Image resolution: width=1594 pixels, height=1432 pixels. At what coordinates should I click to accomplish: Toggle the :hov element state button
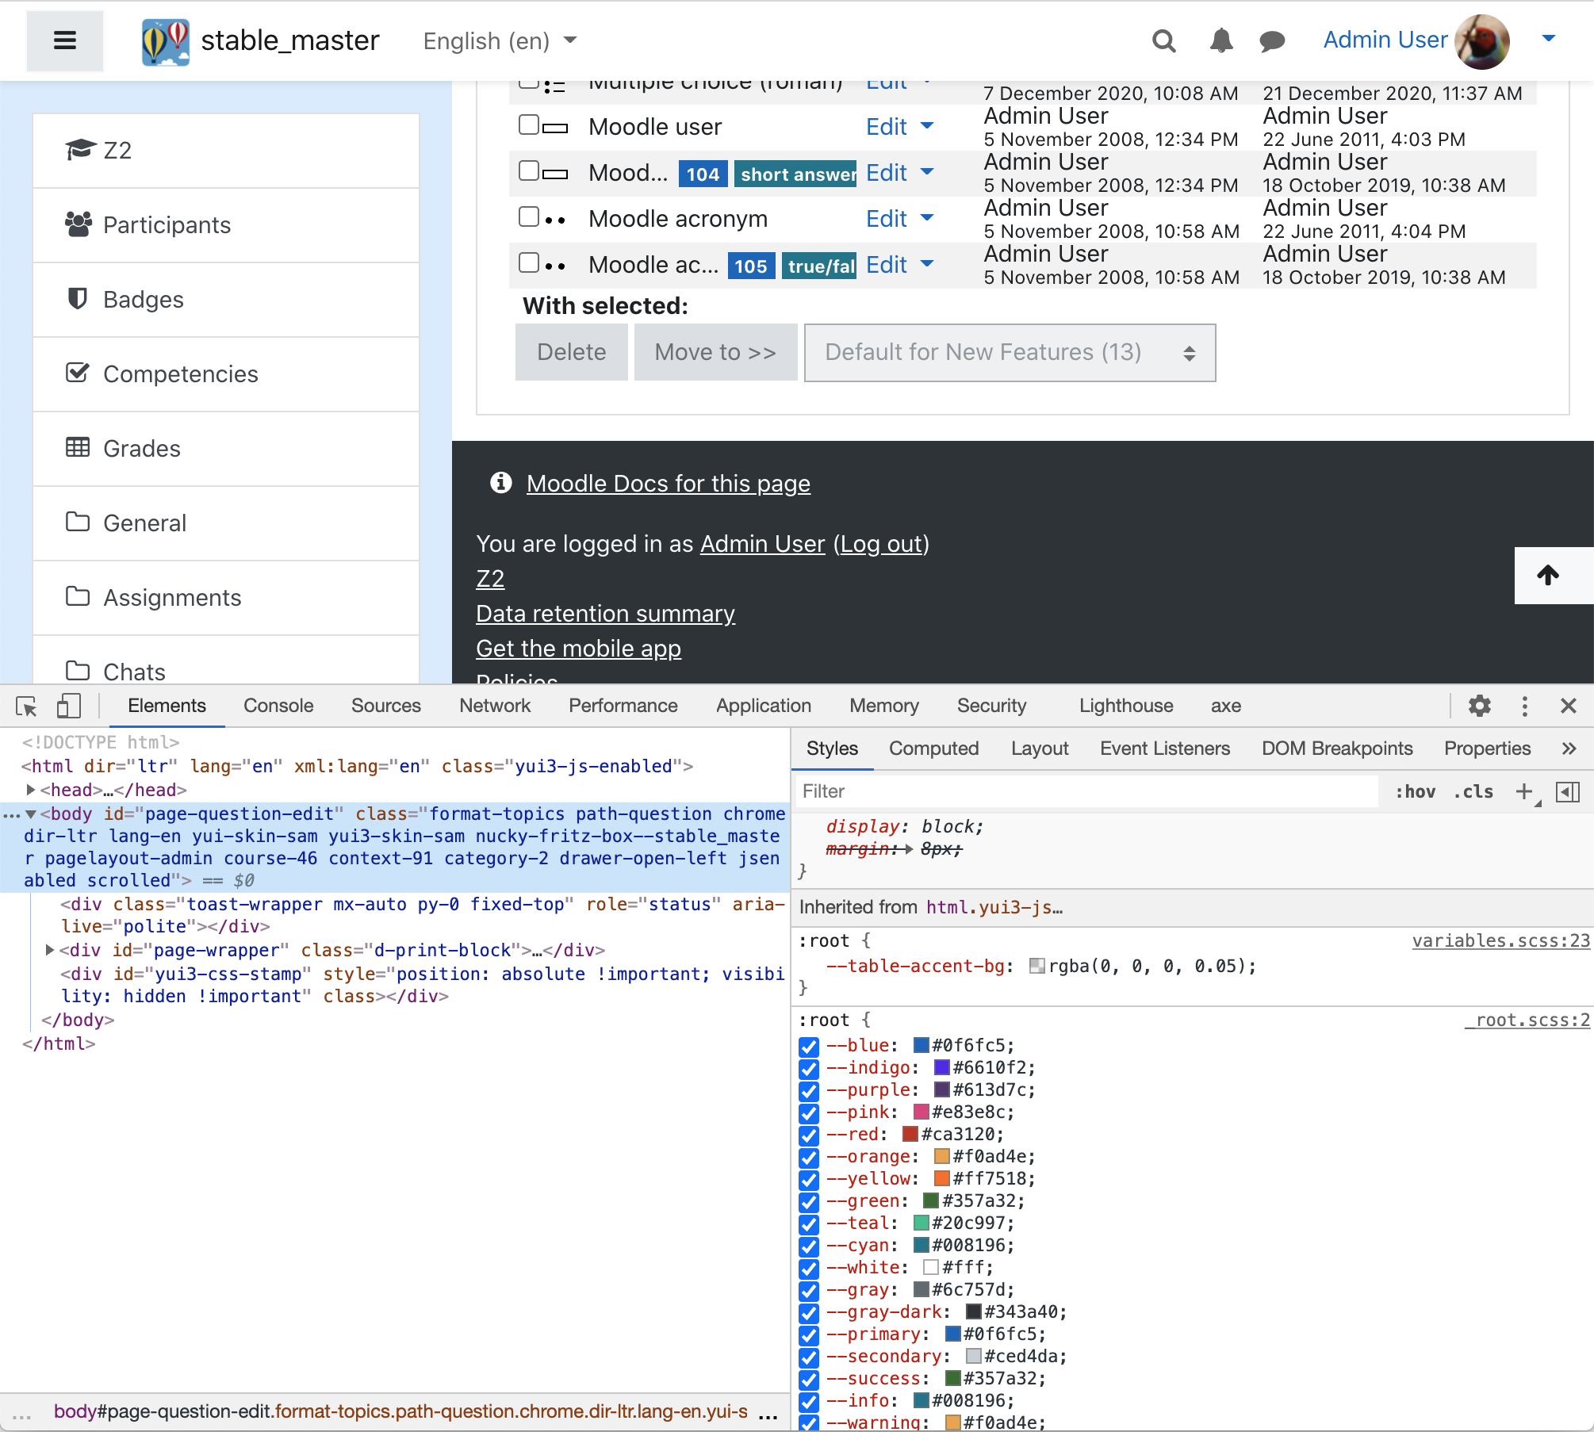click(1415, 791)
